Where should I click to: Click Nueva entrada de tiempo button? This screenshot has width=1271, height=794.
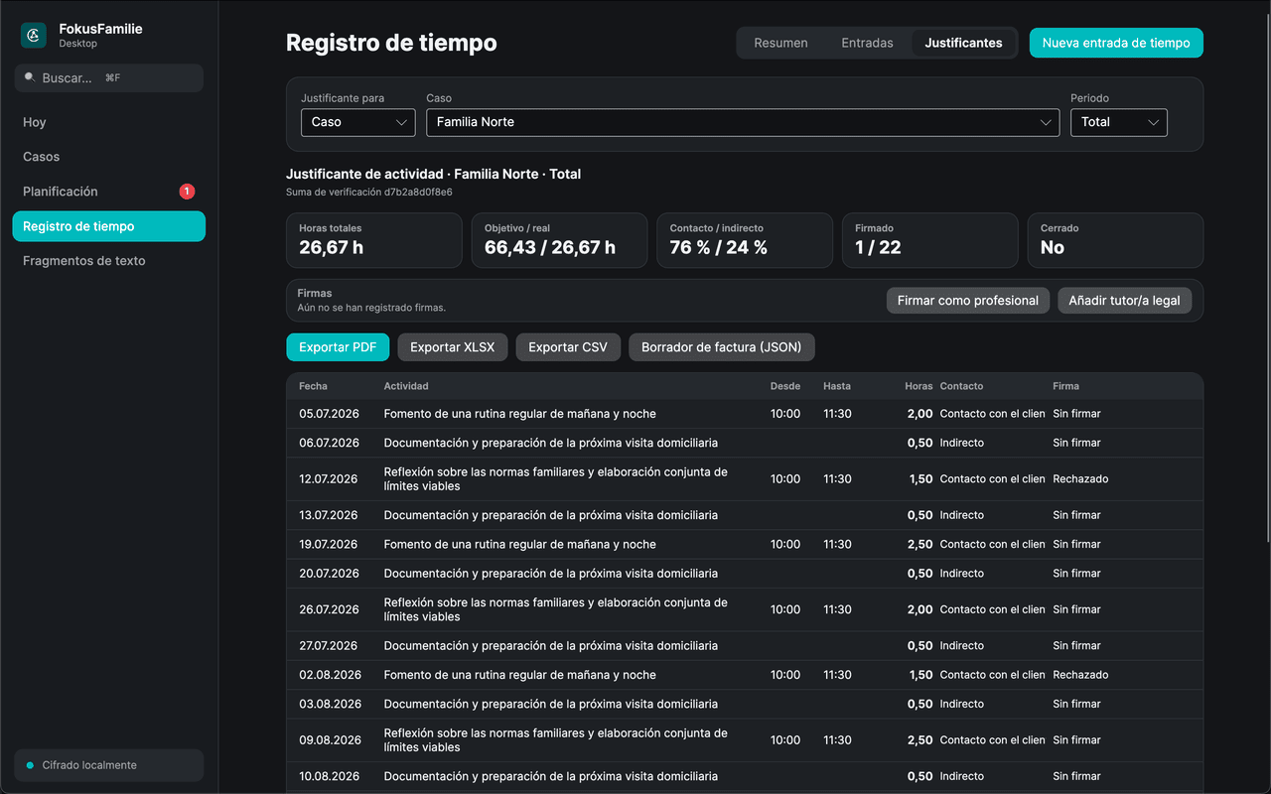click(x=1116, y=43)
